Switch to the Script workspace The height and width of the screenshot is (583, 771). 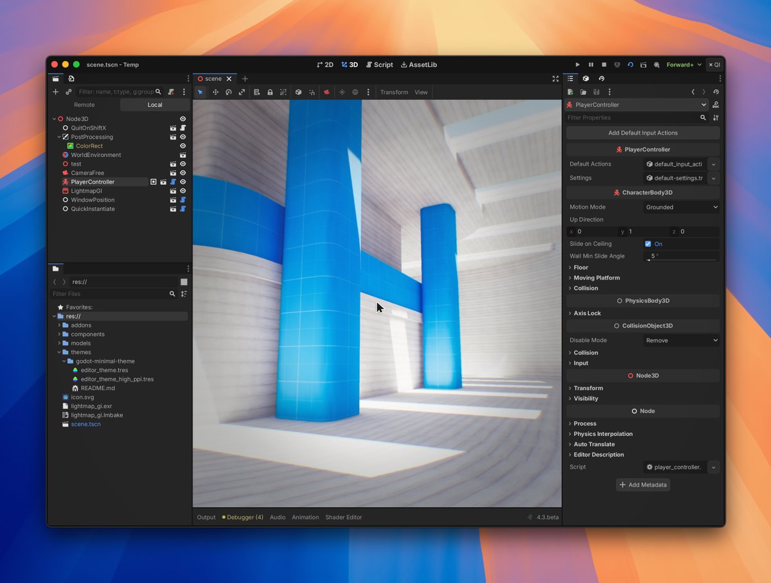(x=379, y=65)
